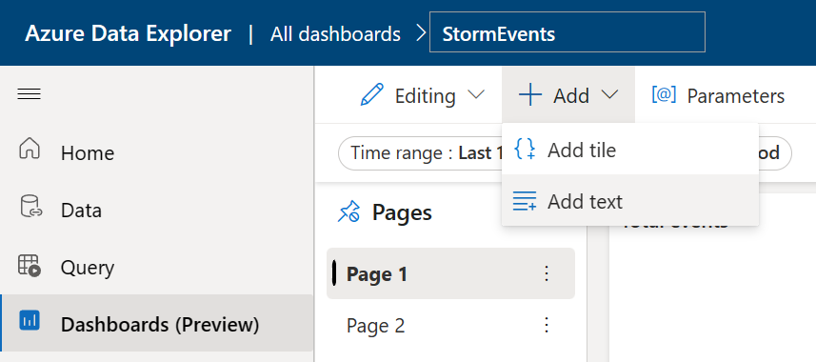Open Page 1 more options
816x362 pixels.
coord(547,273)
